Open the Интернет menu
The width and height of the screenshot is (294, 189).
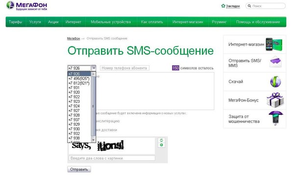click(x=73, y=22)
